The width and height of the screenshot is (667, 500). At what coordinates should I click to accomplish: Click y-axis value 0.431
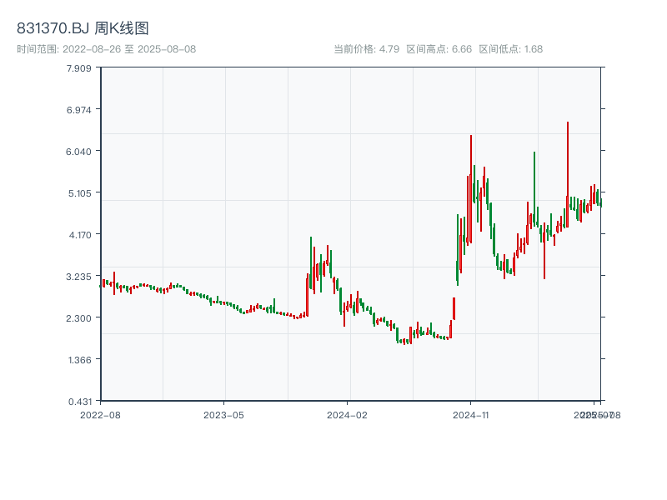click(79, 402)
